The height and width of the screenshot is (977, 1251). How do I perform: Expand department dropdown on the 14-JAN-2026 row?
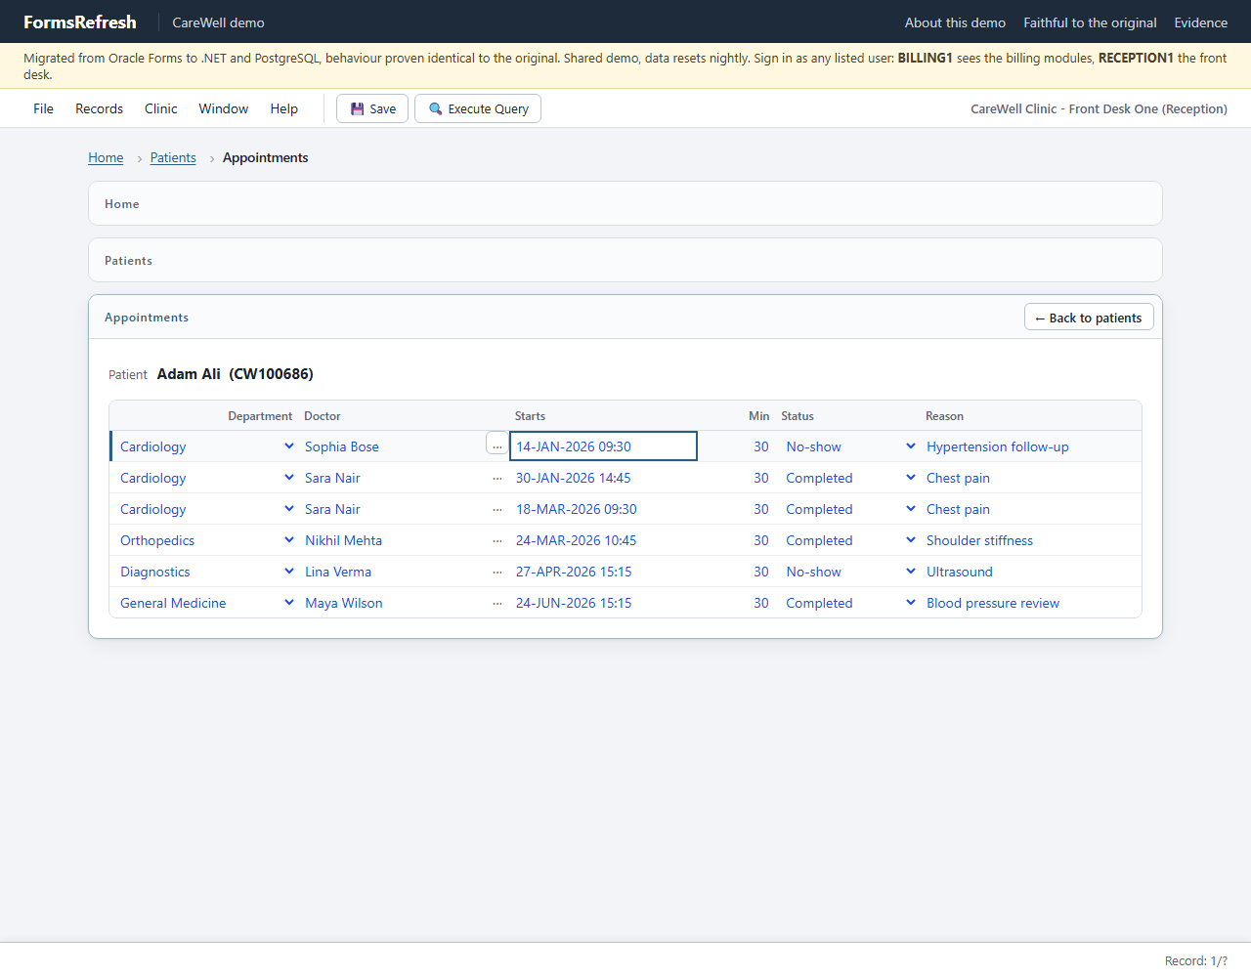point(289,446)
